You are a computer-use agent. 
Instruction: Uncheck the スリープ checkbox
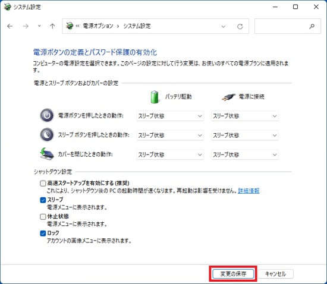[x=43, y=200]
